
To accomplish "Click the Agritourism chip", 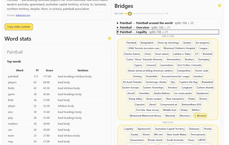I will pyautogui.click(x=144, y=129).
